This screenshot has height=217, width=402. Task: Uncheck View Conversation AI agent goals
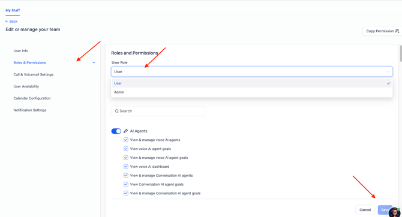click(x=125, y=184)
